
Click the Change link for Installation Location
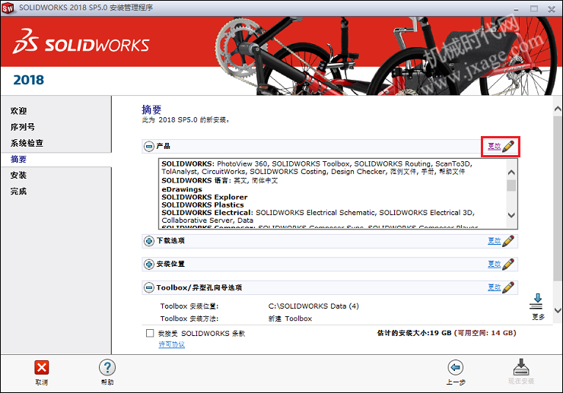tap(494, 264)
